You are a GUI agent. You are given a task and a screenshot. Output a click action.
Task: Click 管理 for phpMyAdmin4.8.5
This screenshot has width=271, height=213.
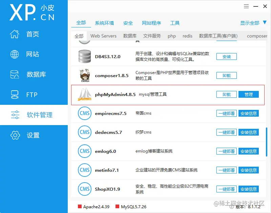pos(249,94)
